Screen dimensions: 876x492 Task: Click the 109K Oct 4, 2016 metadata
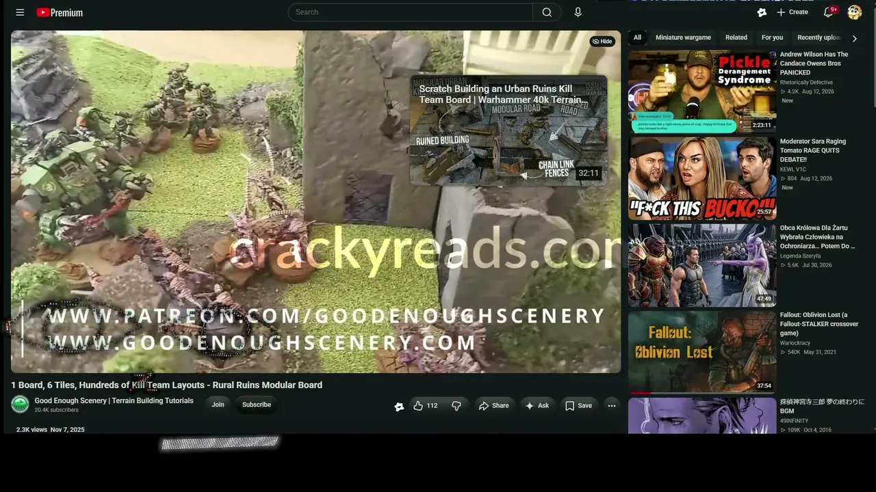pos(806,430)
